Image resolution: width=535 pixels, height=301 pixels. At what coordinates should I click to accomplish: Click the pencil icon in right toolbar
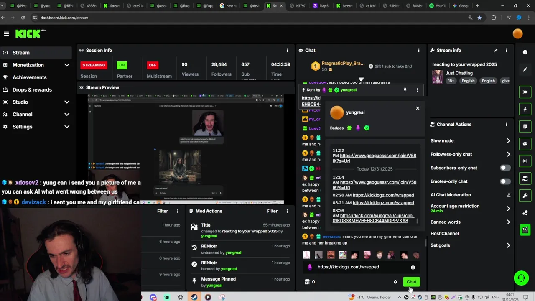(x=525, y=69)
